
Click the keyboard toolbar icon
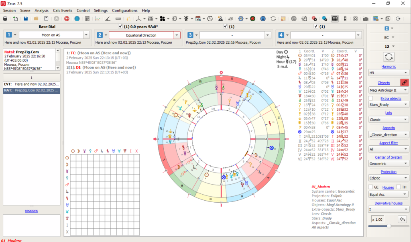click(366, 18)
